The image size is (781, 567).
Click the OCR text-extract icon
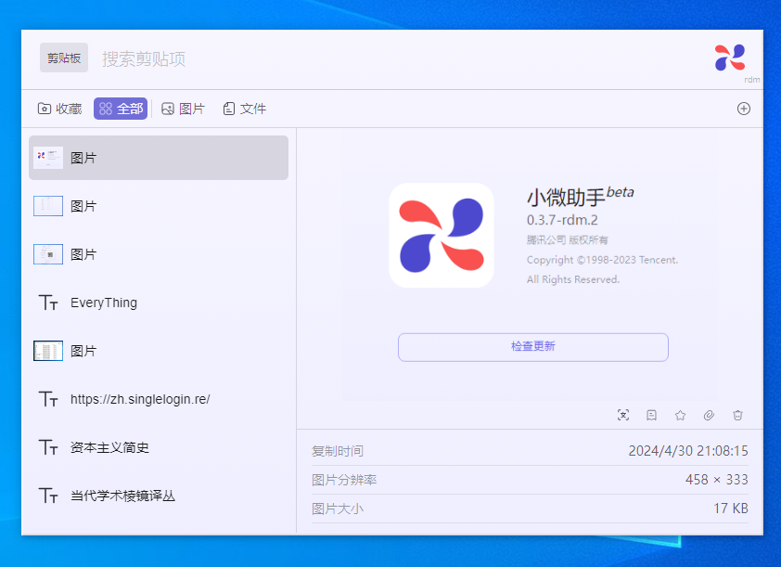(623, 415)
